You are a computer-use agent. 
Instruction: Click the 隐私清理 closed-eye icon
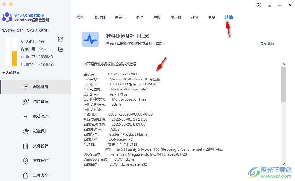(25, 117)
